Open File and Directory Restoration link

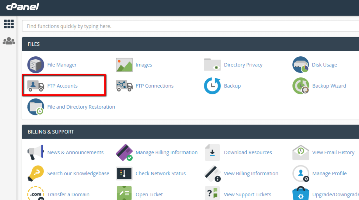click(x=81, y=107)
